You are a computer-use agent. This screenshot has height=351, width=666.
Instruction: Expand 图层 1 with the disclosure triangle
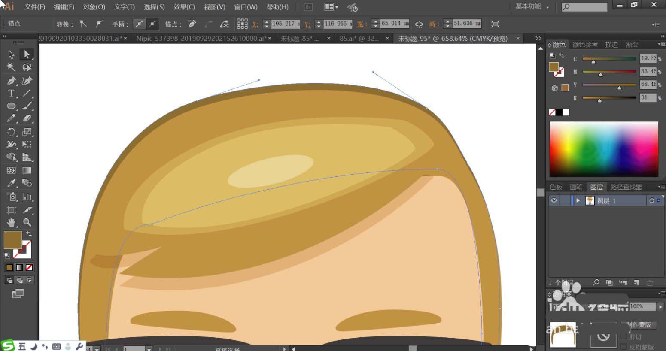tap(578, 200)
